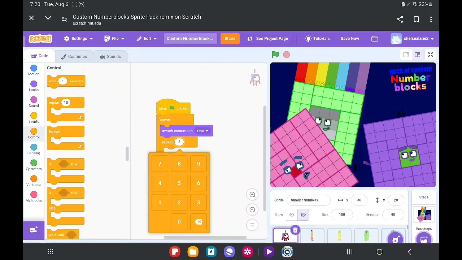The height and width of the screenshot is (260, 462).
Task: Enter full screen stage mode
Action: click(430, 55)
